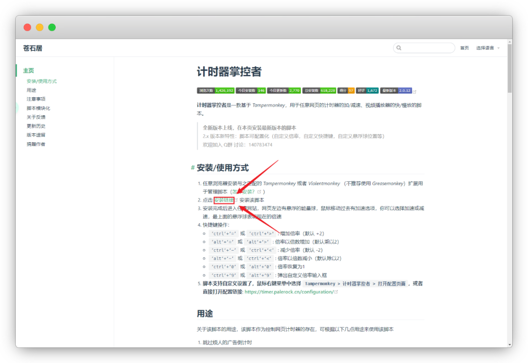Image resolution: width=528 pixels, height=363 pixels.
Task: Click the 今日安装数 146 badge
Action: 251,90
